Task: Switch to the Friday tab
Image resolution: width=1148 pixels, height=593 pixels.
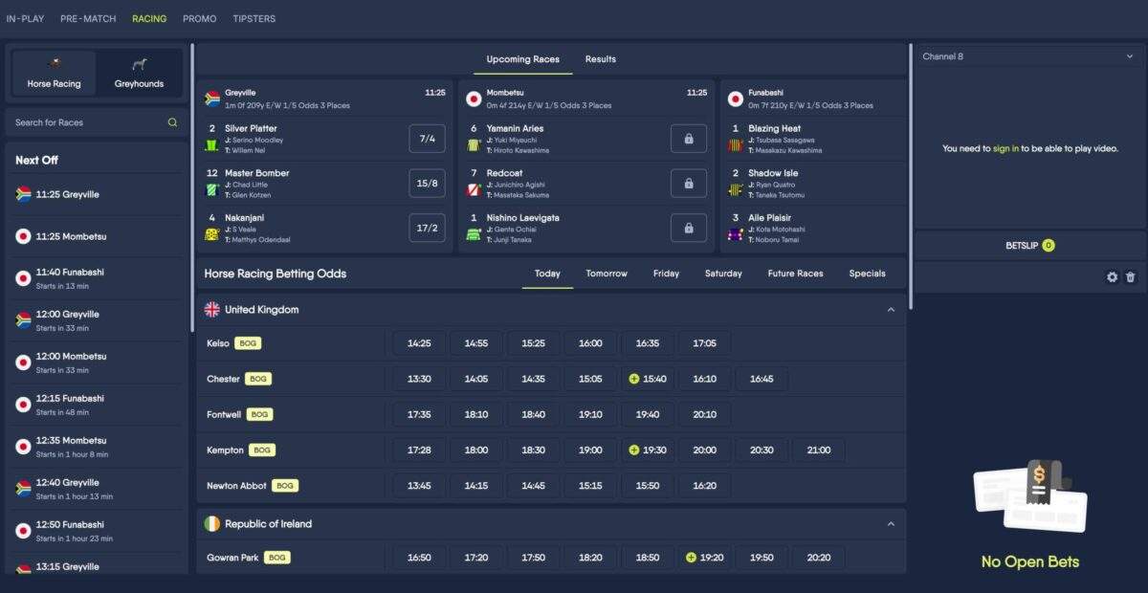Action: click(666, 274)
